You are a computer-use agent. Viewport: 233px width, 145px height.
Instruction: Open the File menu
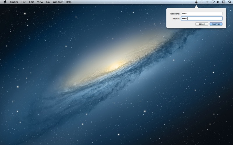pyautogui.click(x=24, y=2)
